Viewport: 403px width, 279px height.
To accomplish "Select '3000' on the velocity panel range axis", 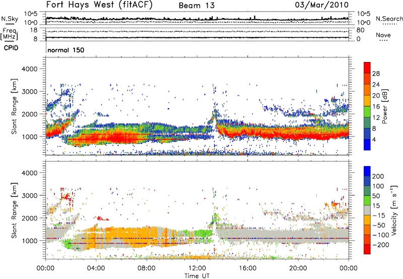I will pyautogui.click(x=30, y=195).
